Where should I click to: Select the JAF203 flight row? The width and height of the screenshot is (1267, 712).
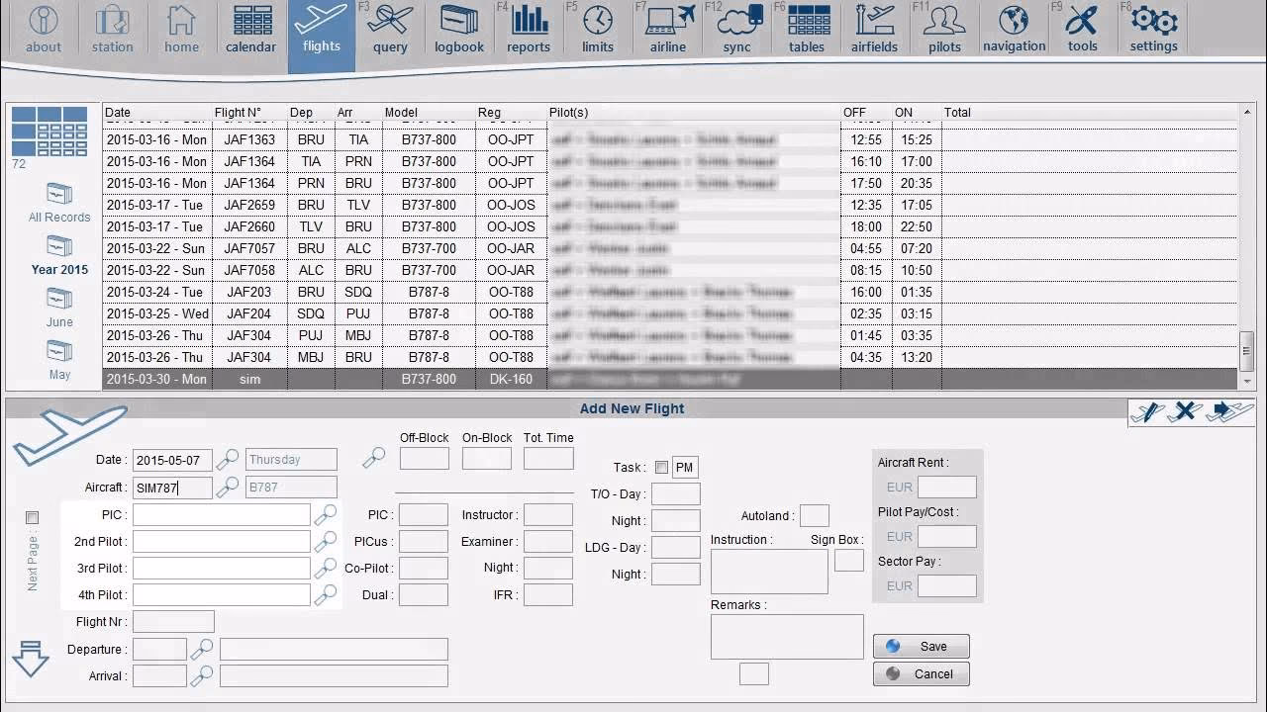click(x=396, y=292)
